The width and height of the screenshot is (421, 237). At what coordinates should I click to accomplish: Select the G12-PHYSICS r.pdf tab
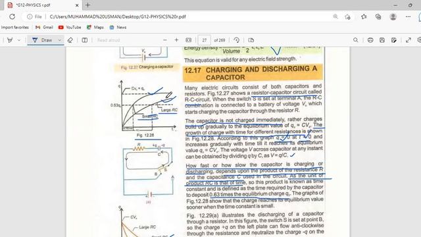43,5
